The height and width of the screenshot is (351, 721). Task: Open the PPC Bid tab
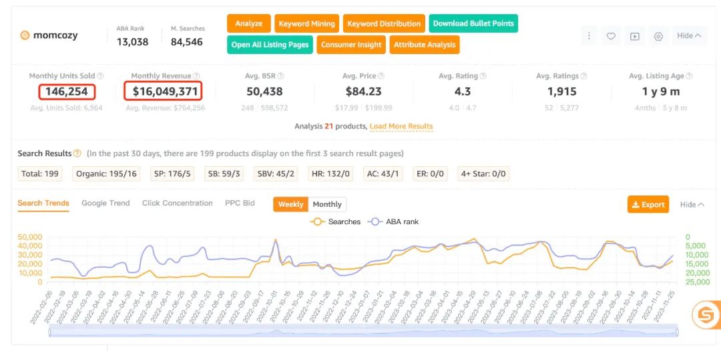point(240,203)
